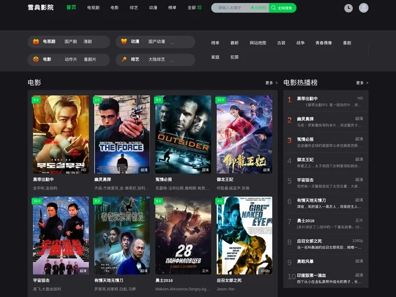Expand 更多 beside 电影热播榜 heading

(x=362, y=83)
